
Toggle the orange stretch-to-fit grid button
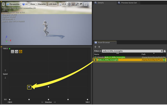coord(21,52)
